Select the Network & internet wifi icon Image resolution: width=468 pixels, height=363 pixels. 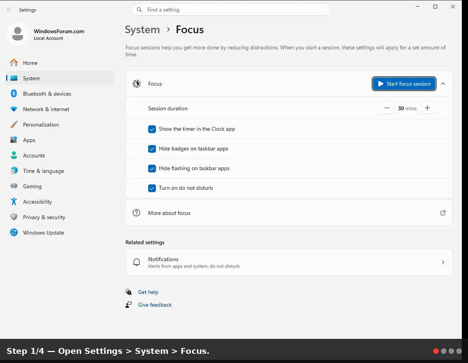tap(14, 109)
